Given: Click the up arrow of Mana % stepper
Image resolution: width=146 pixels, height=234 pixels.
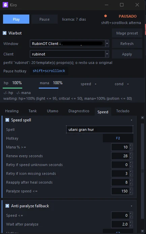Looking at the screenshot, I should point(131,145).
